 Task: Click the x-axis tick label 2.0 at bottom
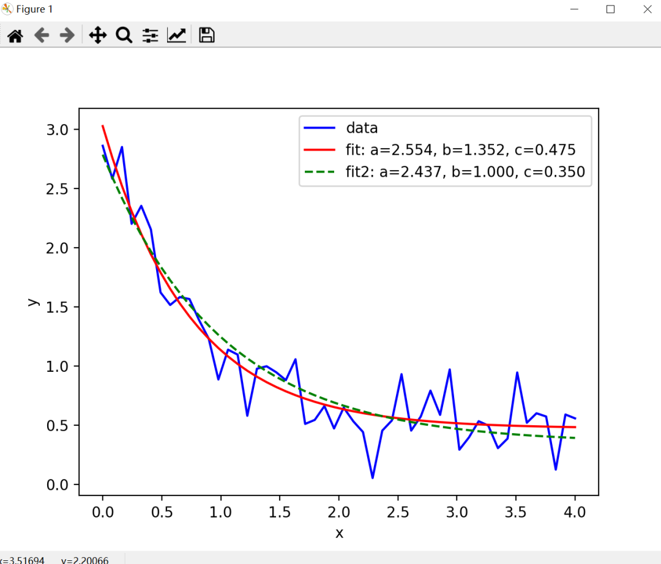coord(339,513)
